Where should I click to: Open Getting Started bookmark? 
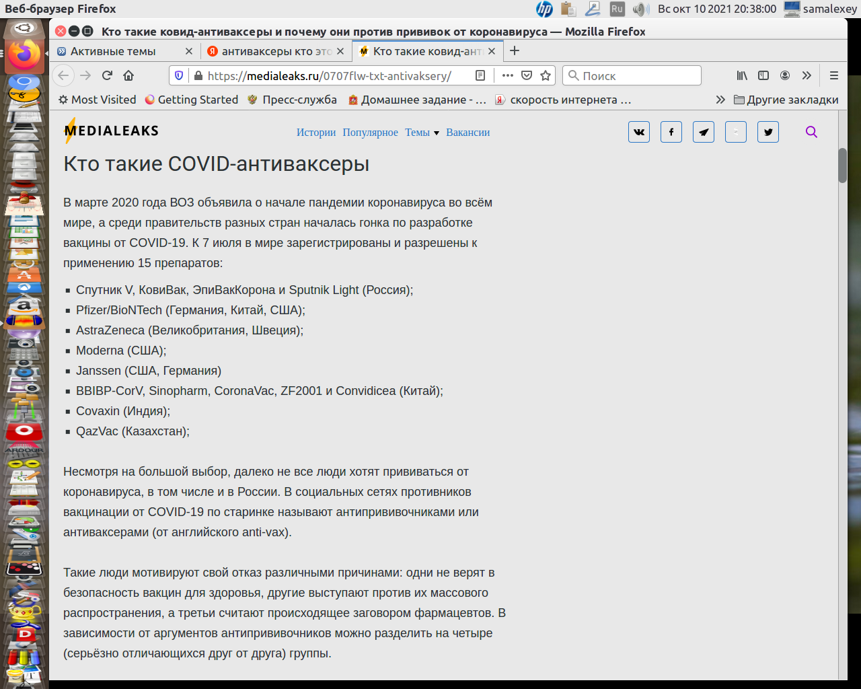(192, 100)
